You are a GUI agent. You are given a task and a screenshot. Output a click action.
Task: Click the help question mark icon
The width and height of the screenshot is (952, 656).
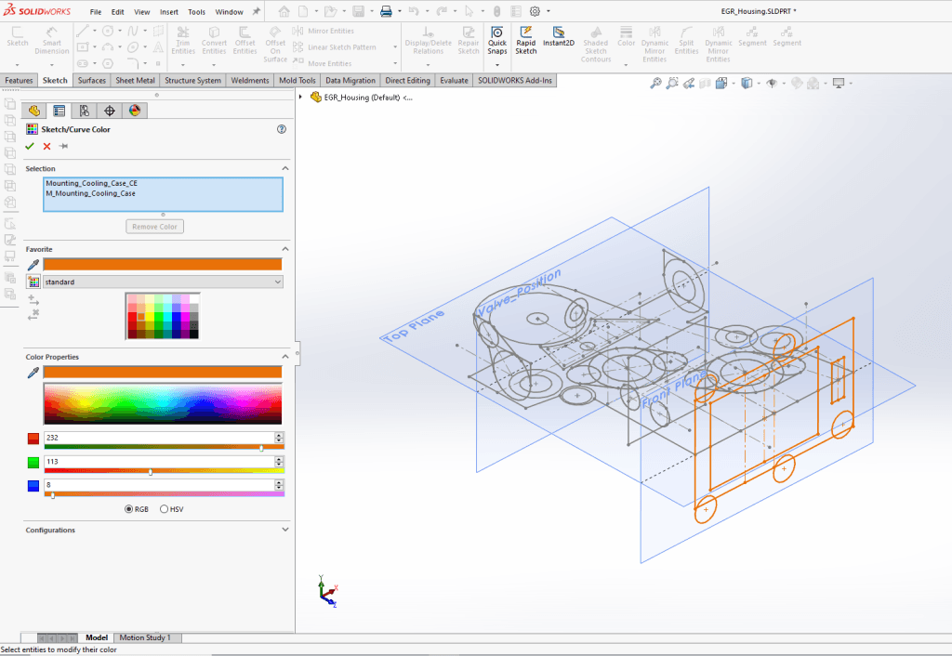[282, 130]
